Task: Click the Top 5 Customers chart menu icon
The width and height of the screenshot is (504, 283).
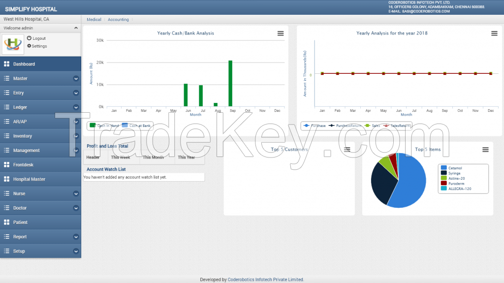Action: 347,150
